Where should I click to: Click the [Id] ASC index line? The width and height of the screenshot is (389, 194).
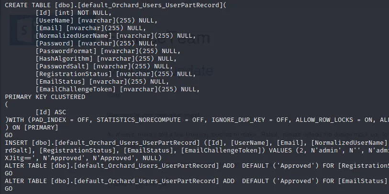52,112
